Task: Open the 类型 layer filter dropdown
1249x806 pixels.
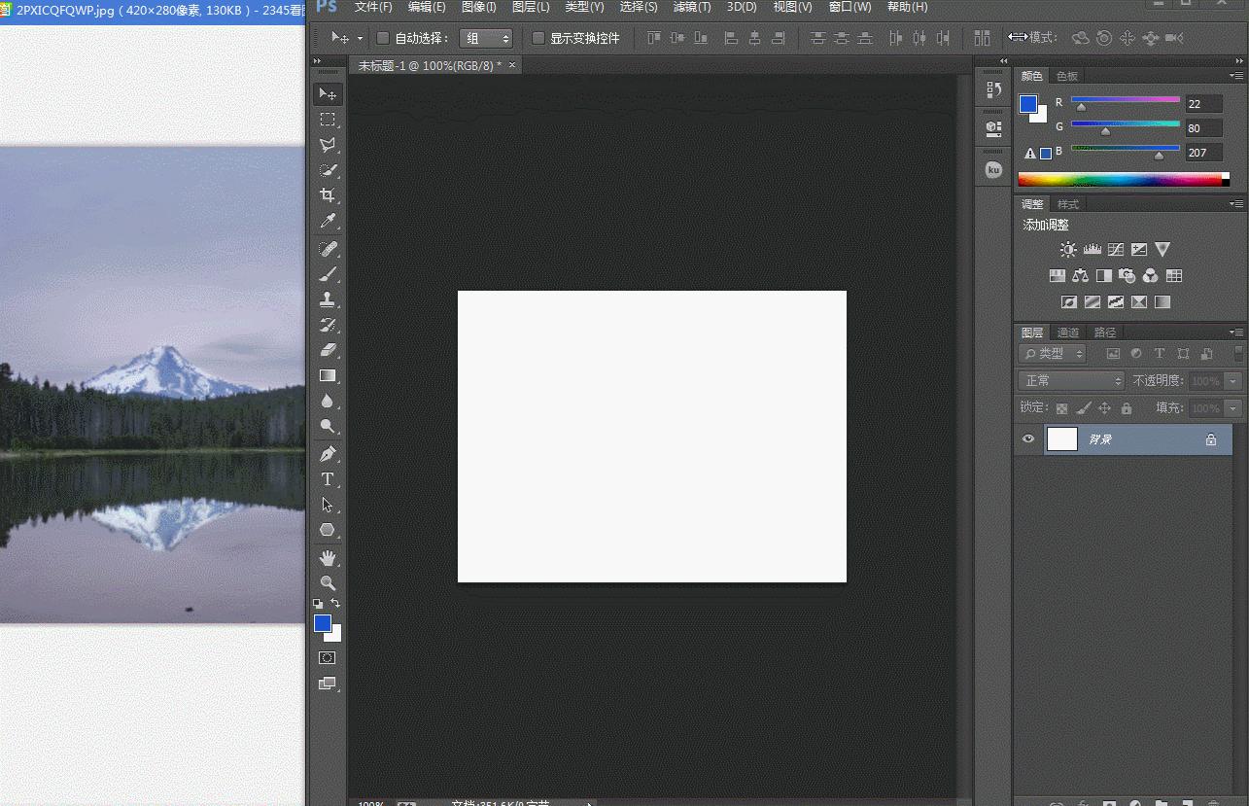Action: pyautogui.click(x=1052, y=354)
